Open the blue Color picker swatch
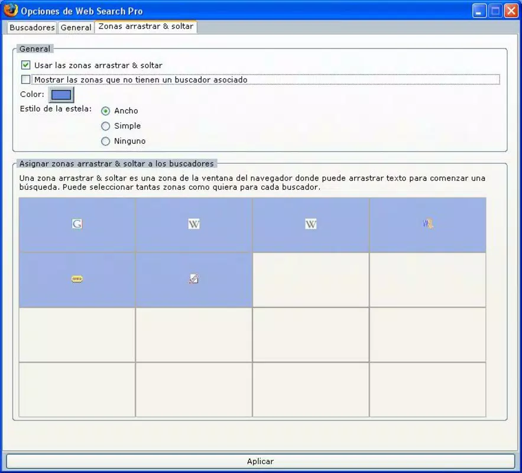The width and height of the screenshot is (522, 473). [61, 95]
